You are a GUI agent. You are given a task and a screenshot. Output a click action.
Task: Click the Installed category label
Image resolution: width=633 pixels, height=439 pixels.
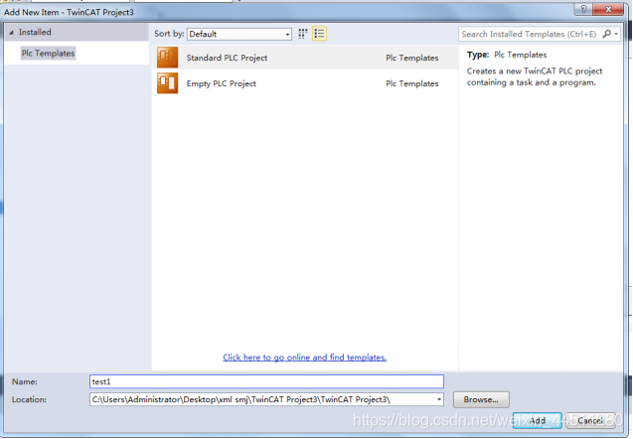35,32
